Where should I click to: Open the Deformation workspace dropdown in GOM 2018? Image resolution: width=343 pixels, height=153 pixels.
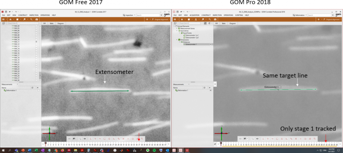click(300, 15)
